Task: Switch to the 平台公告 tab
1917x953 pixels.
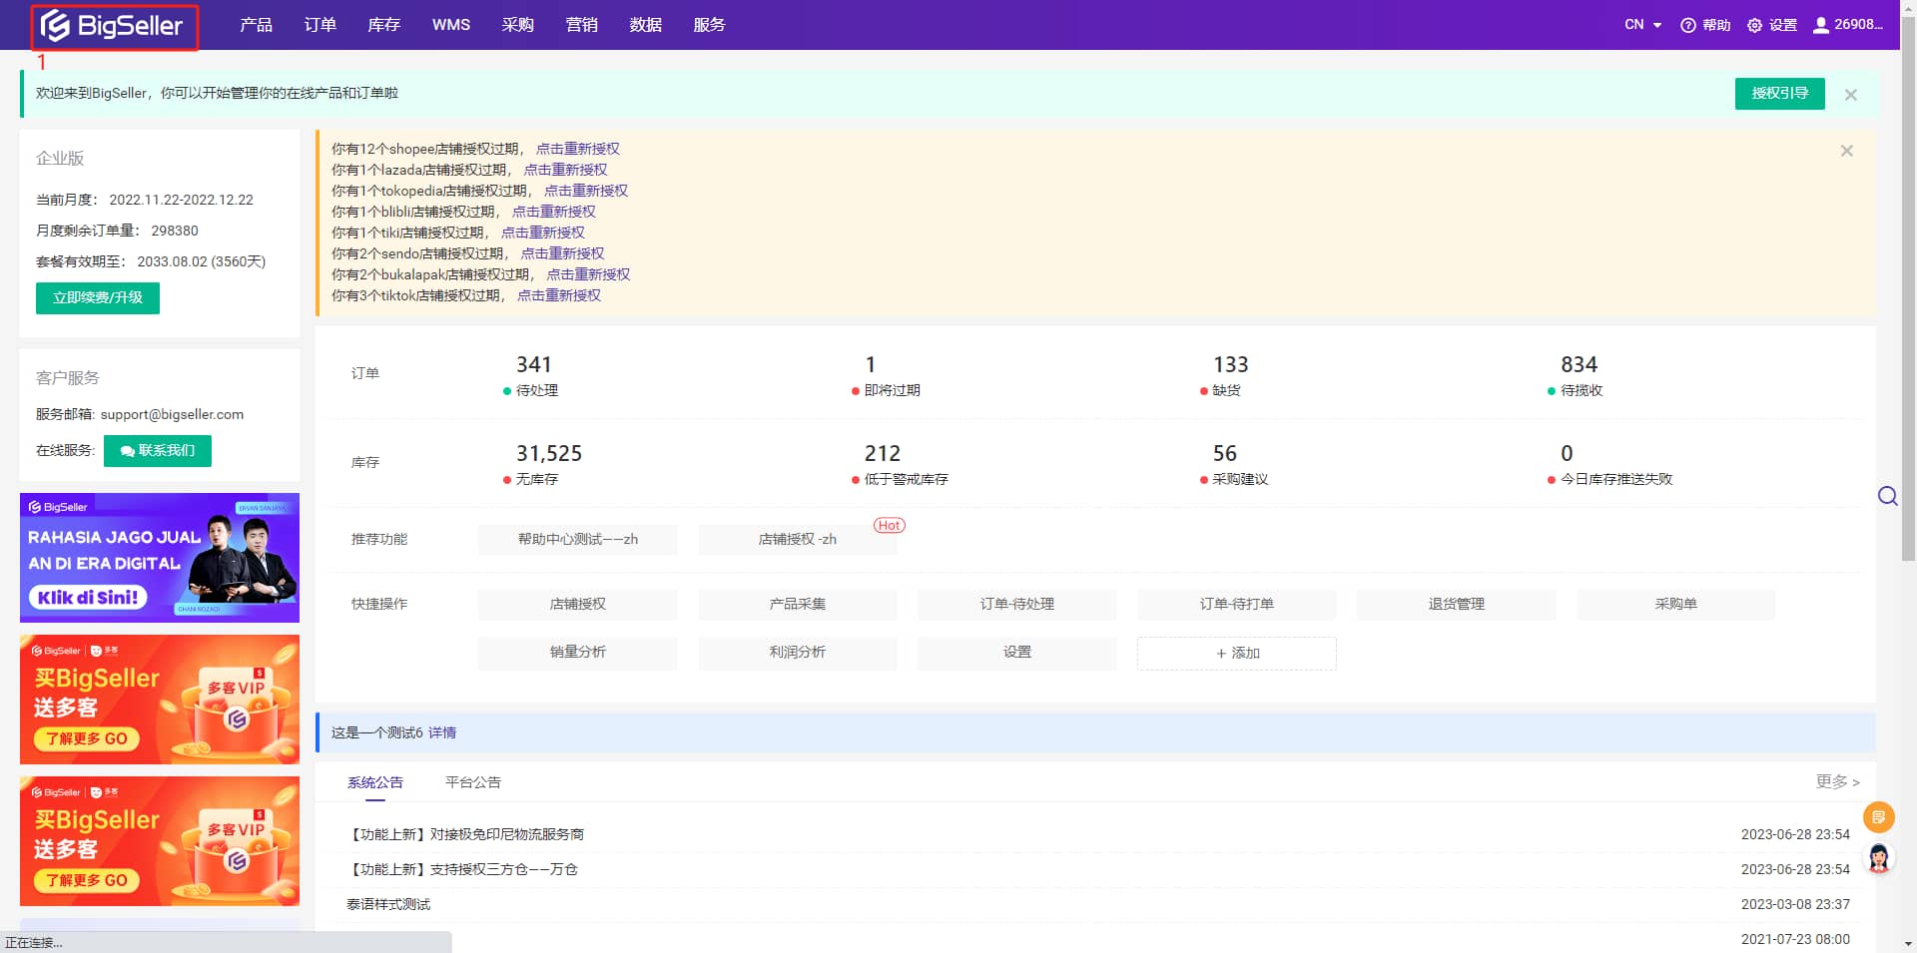Action: point(472,782)
